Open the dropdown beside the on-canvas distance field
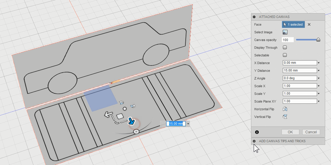 [188, 124]
